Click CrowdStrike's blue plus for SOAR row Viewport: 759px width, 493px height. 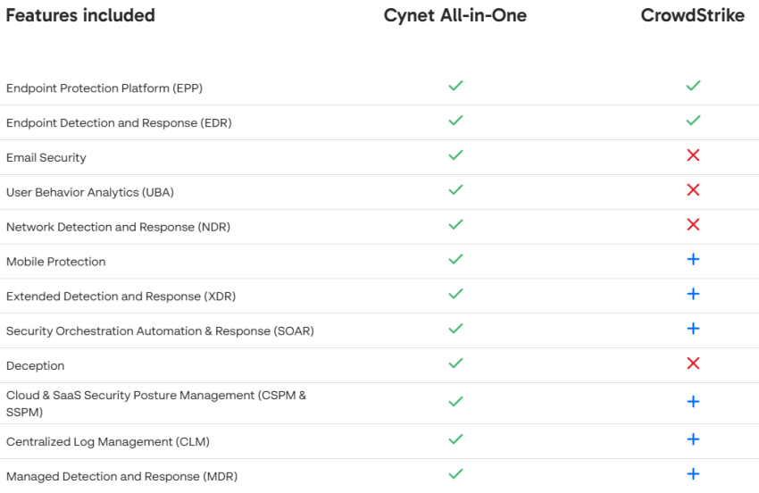point(693,329)
